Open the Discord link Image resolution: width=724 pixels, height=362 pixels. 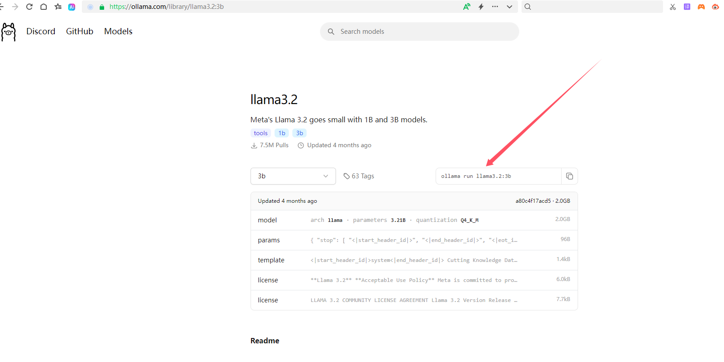41,32
